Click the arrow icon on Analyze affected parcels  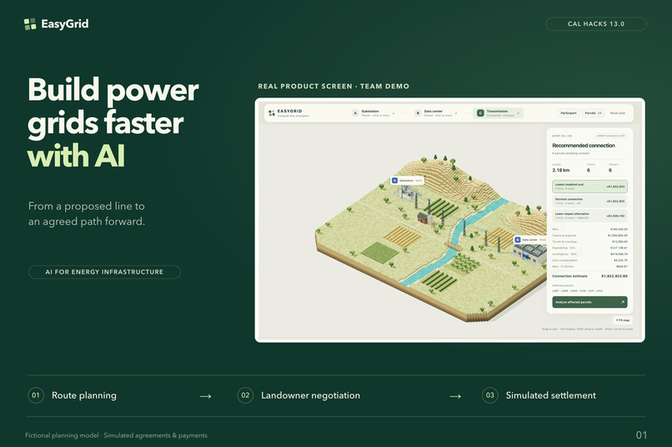coord(622,302)
